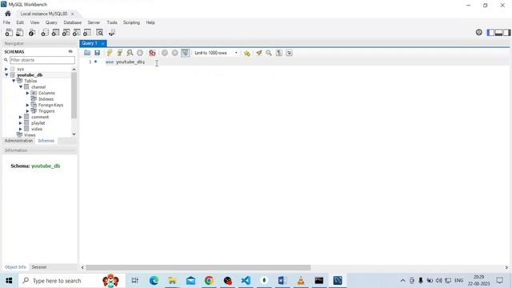Viewport: 512px width, 288px height.
Task: Click the rollback transaction icon
Action: pyautogui.click(x=174, y=53)
